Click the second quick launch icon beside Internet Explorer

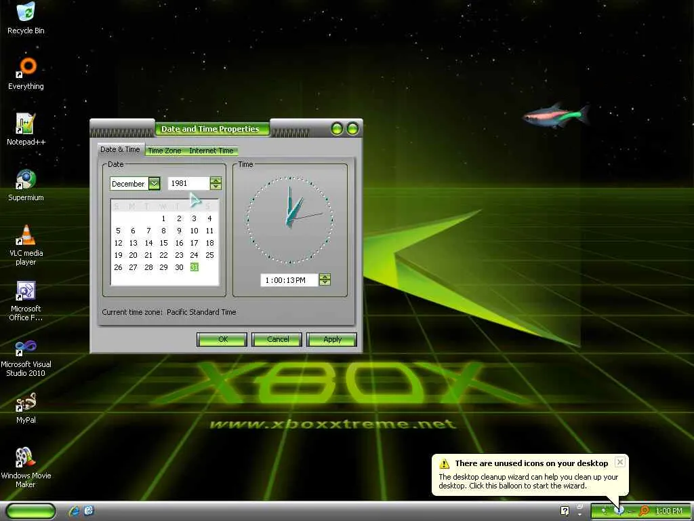[89, 511]
